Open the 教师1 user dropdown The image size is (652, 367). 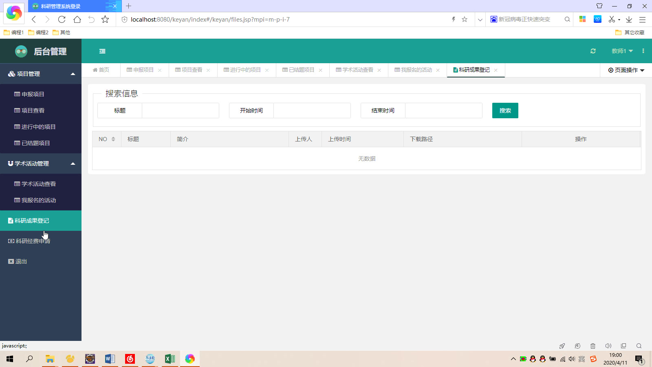(x=621, y=51)
